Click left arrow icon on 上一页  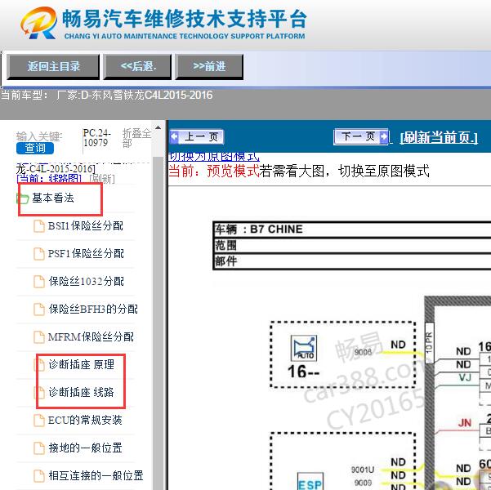174,137
